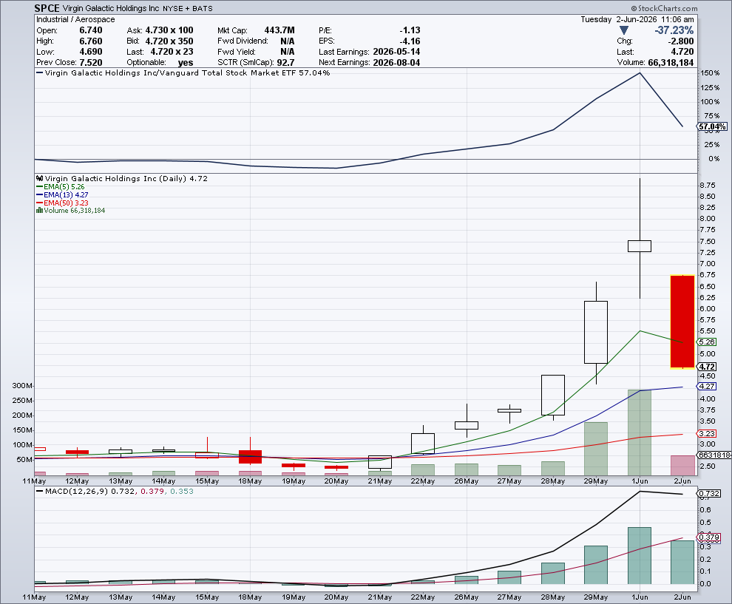Click the 4.72 last price tag on axis
732x604 pixels.
[707, 367]
